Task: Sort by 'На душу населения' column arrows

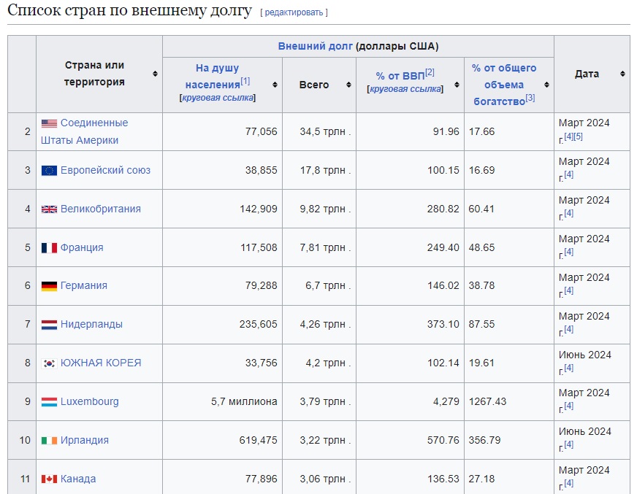Action: (275, 85)
